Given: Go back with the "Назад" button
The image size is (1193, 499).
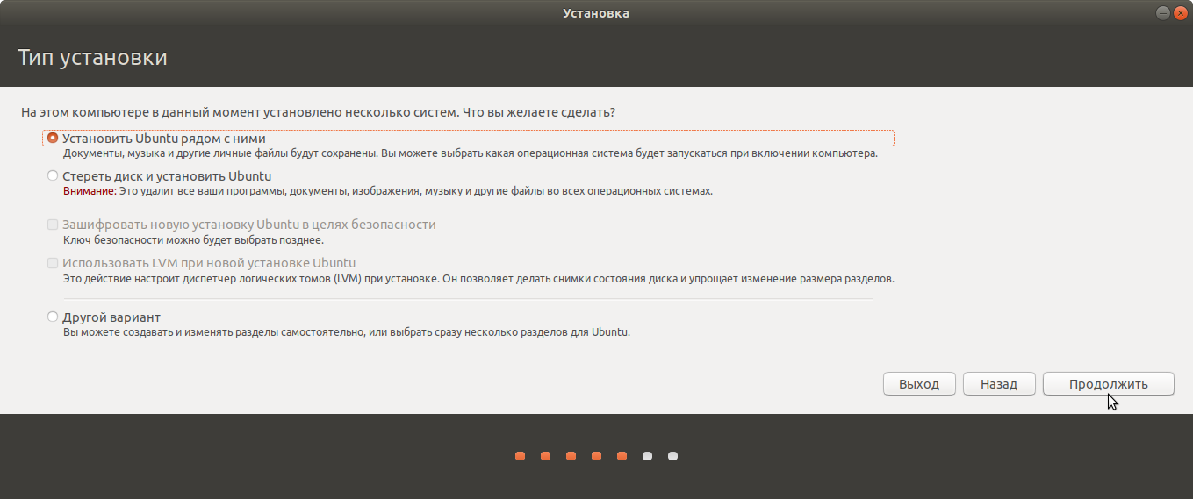Looking at the screenshot, I should point(999,384).
